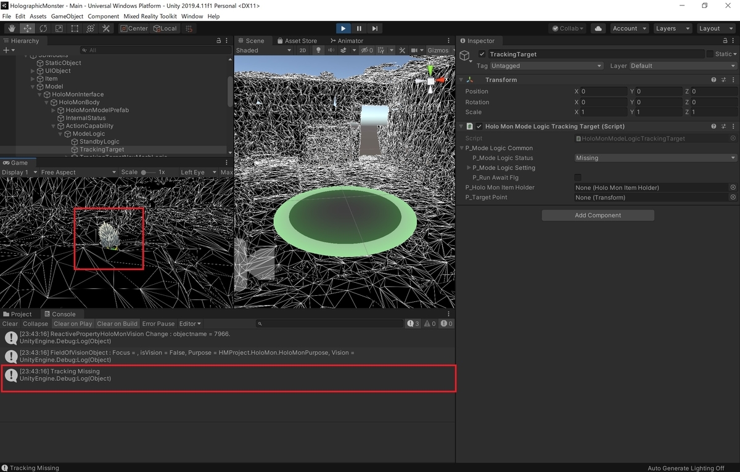Select the Move tool

(x=27, y=28)
